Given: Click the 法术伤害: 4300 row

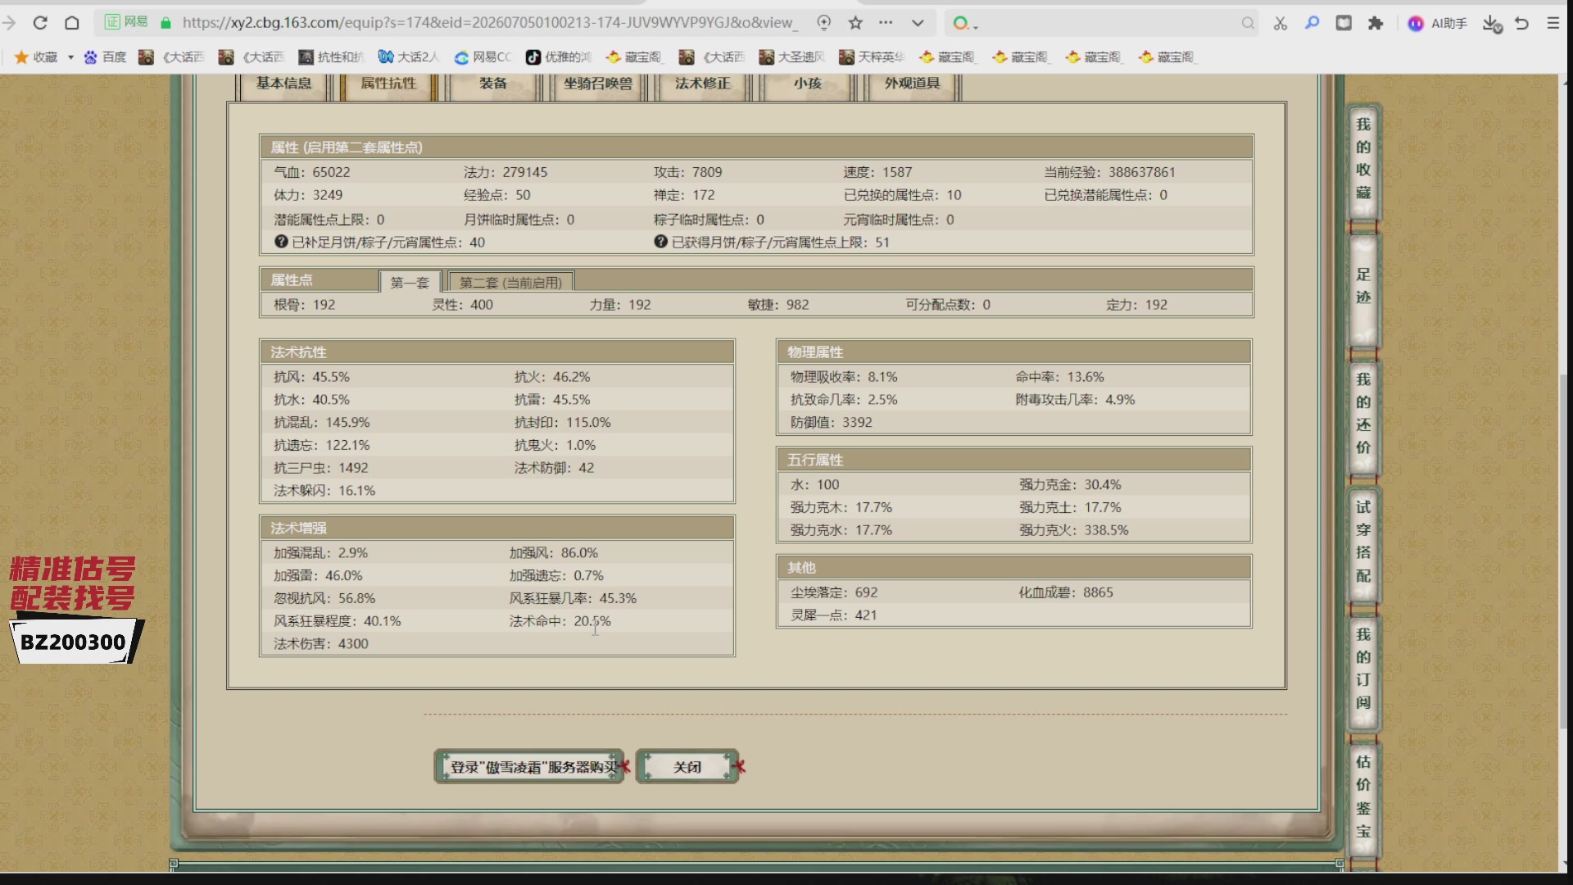Looking at the screenshot, I should pyautogui.click(x=321, y=644).
